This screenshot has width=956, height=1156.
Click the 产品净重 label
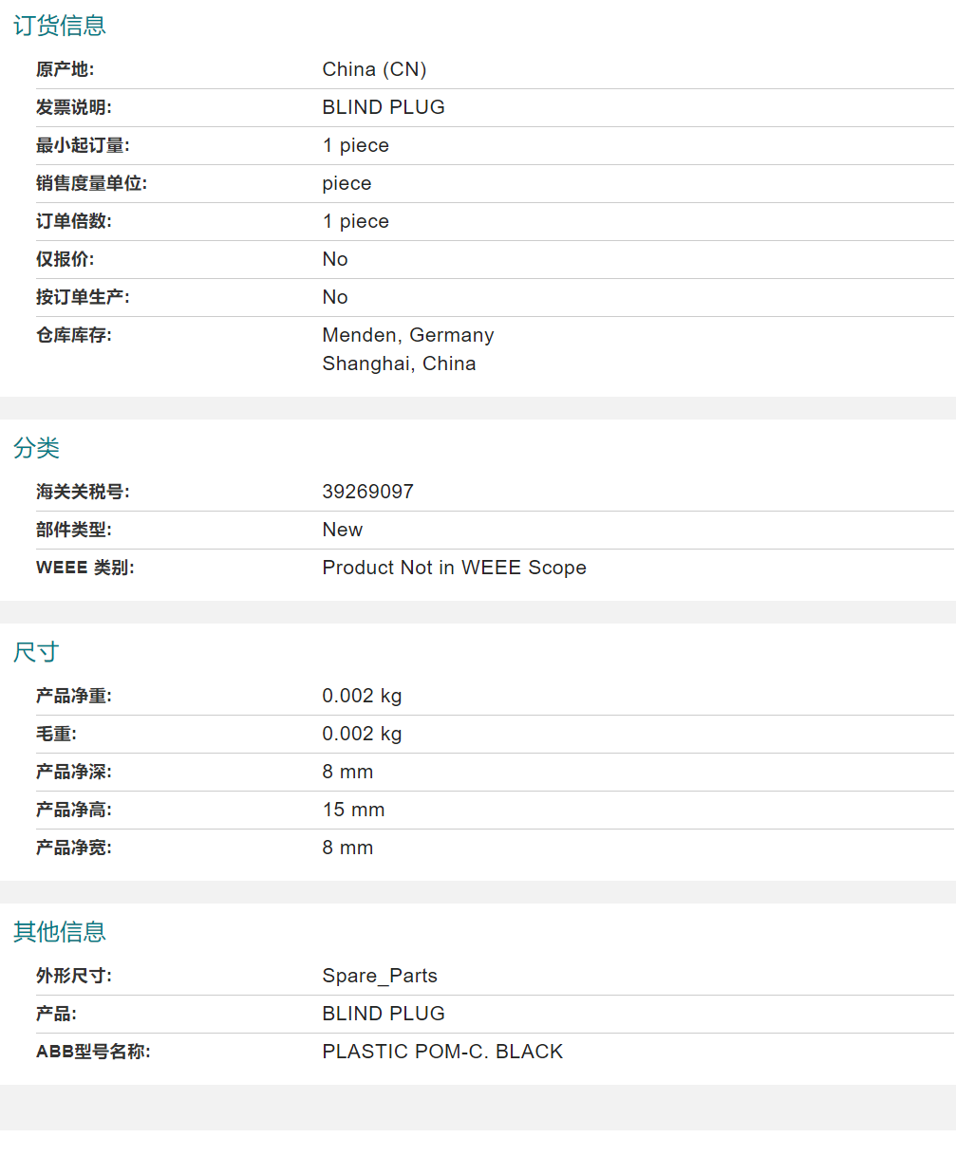[x=73, y=696]
